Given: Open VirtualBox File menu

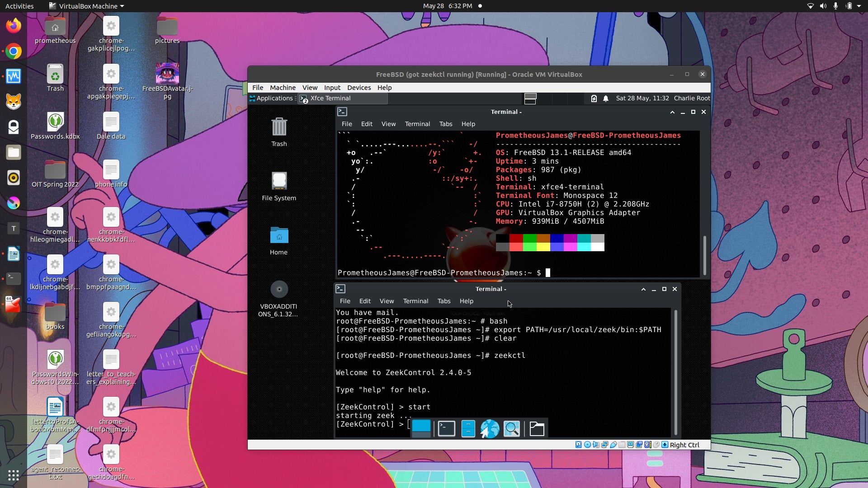Looking at the screenshot, I should tap(258, 88).
